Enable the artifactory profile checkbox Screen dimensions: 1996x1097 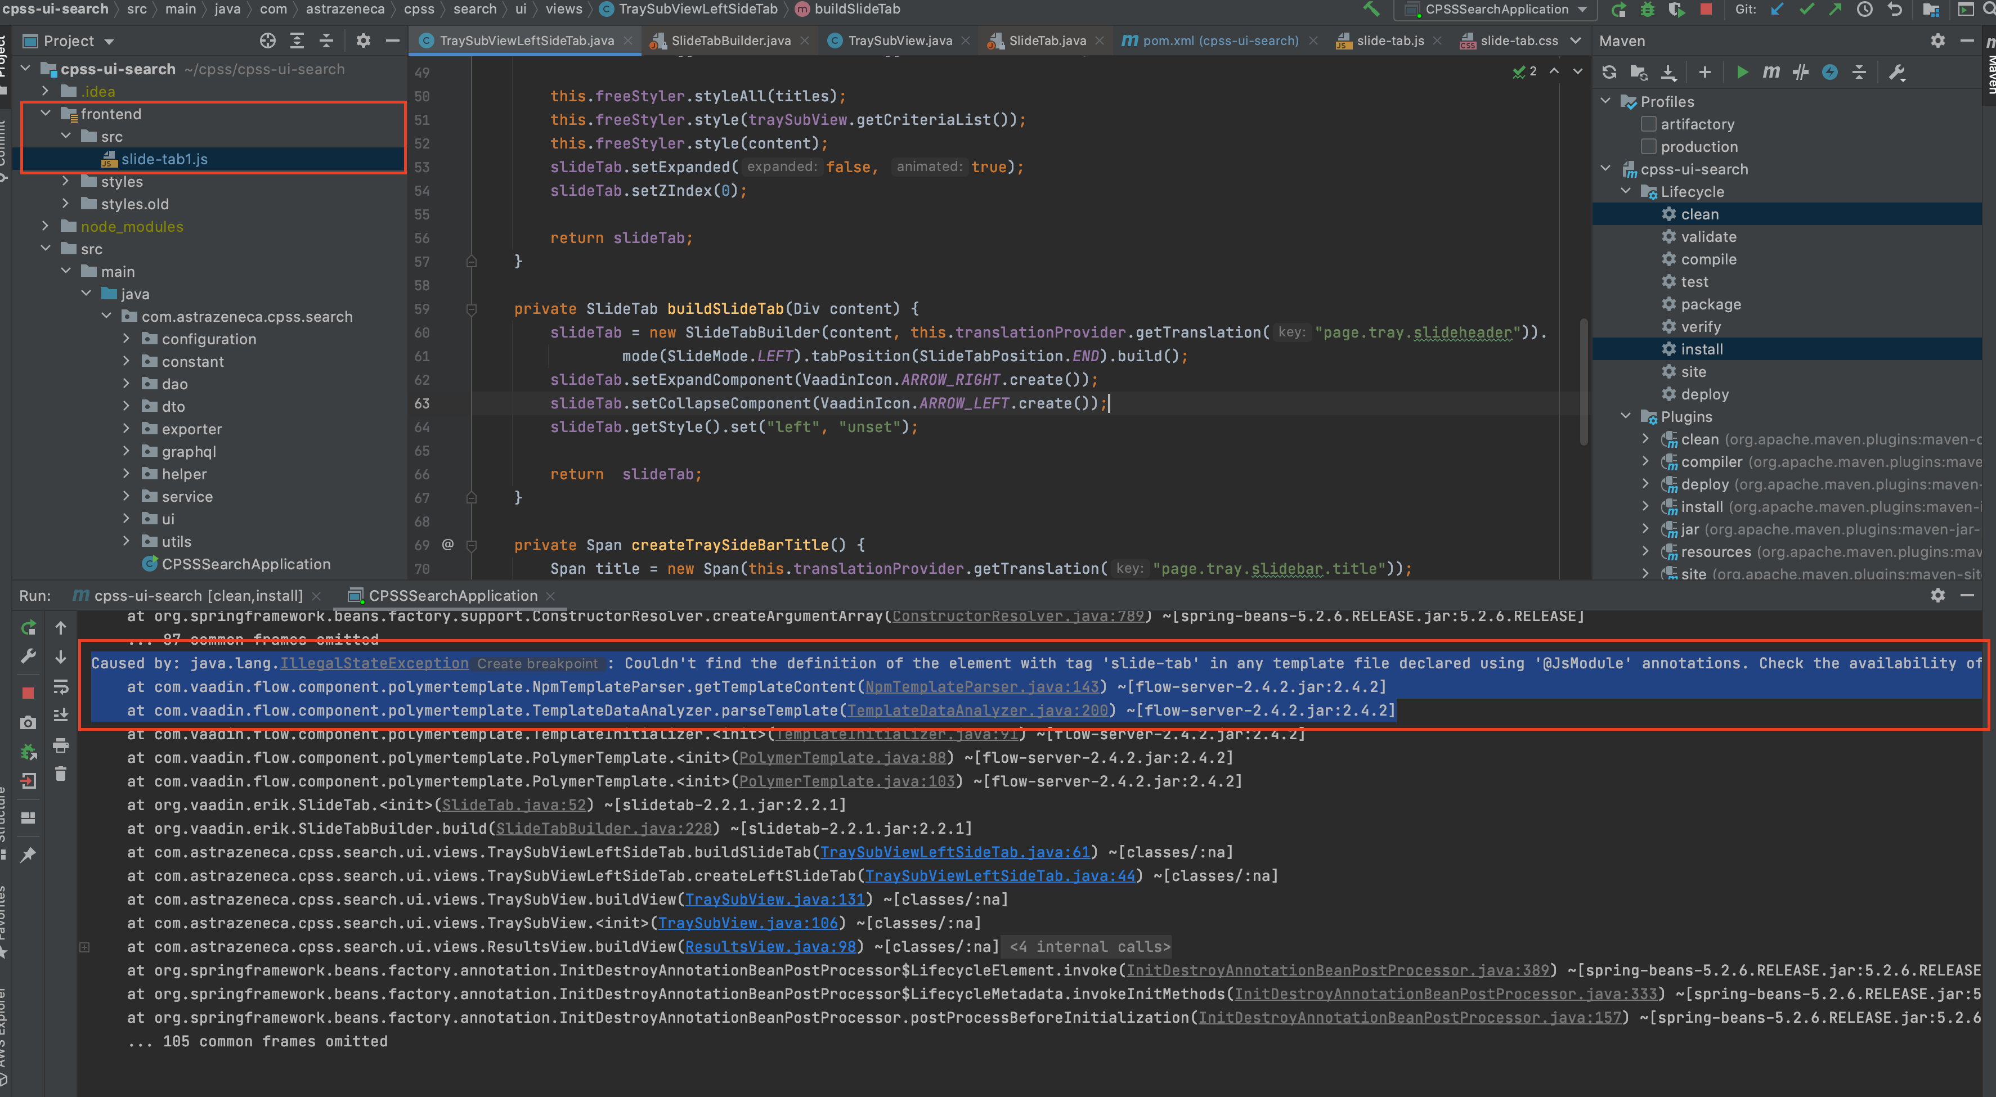1649,124
